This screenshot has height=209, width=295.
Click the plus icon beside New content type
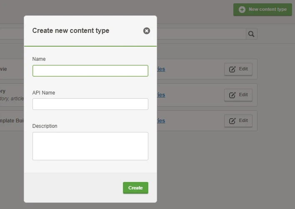(242, 10)
